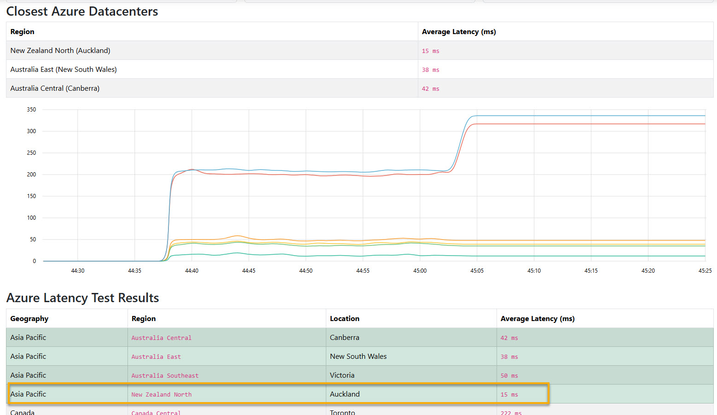Click the red latency line at its plateau
This screenshot has height=415, width=717.
pos(591,124)
